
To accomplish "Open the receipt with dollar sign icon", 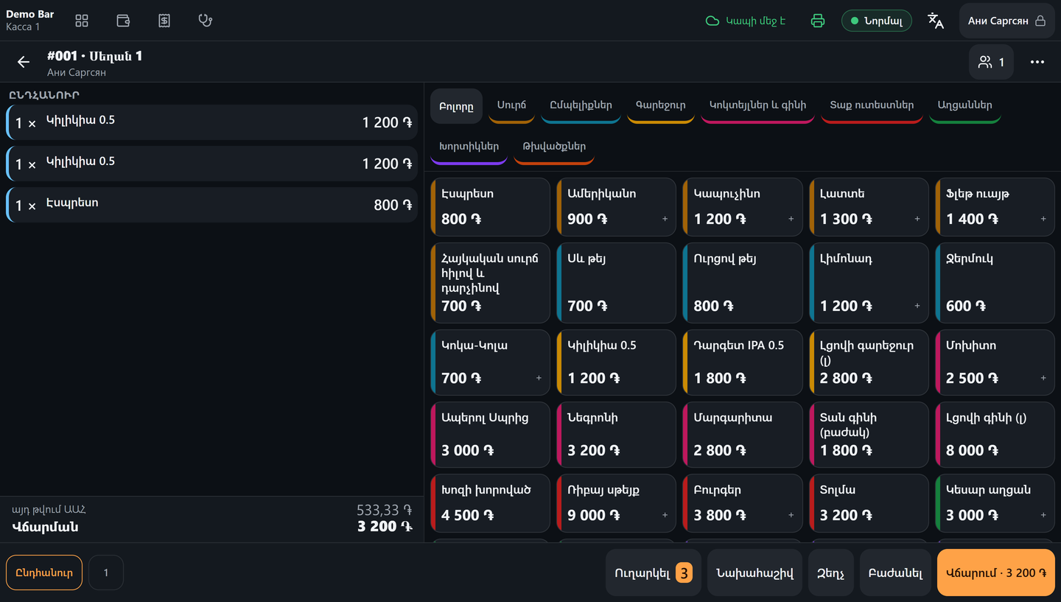I will pyautogui.click(x=164, y=21).
